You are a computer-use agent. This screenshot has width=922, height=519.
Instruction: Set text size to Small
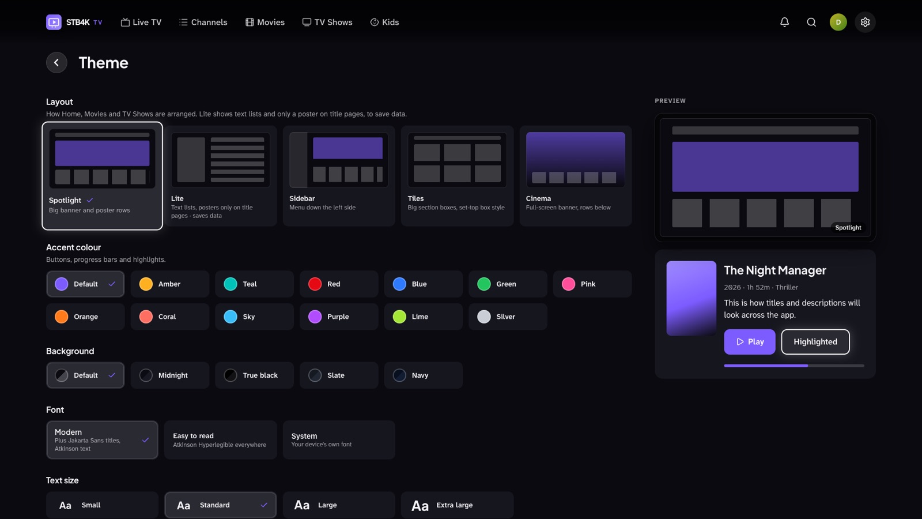click(102, 505)
